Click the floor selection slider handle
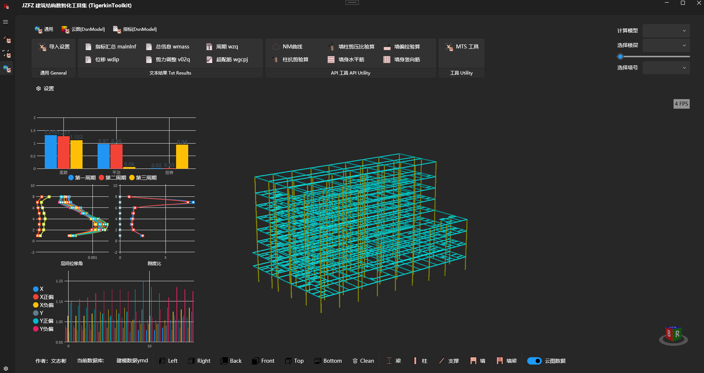Image resolution: width=704 pixels, height=373 pixels. coord(620,57)
